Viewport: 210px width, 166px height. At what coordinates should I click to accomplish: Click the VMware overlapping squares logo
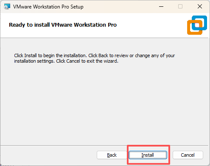click(x=197, y=25)
